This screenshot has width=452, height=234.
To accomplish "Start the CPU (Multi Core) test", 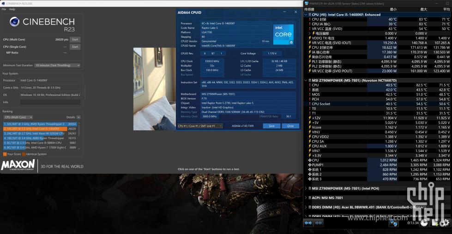I will pyautogui.click(x=75, y=39).
